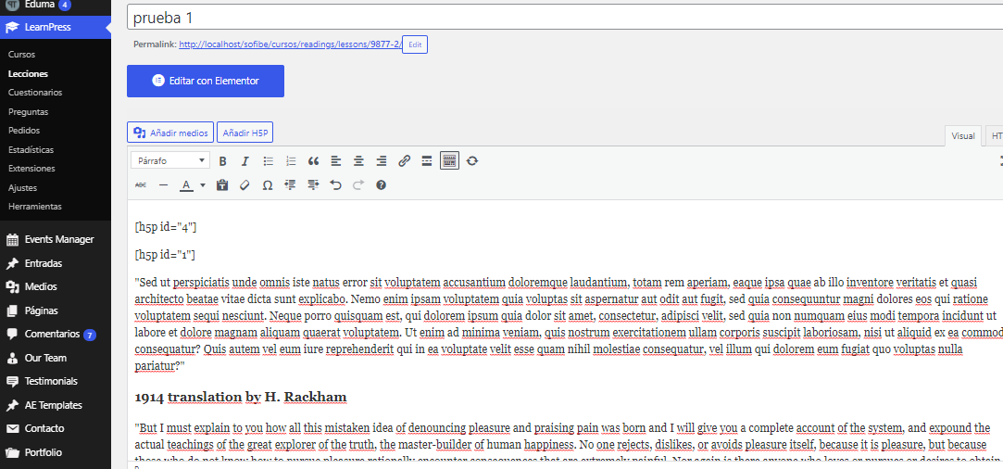Insert a numbered list

pos(291,161)
